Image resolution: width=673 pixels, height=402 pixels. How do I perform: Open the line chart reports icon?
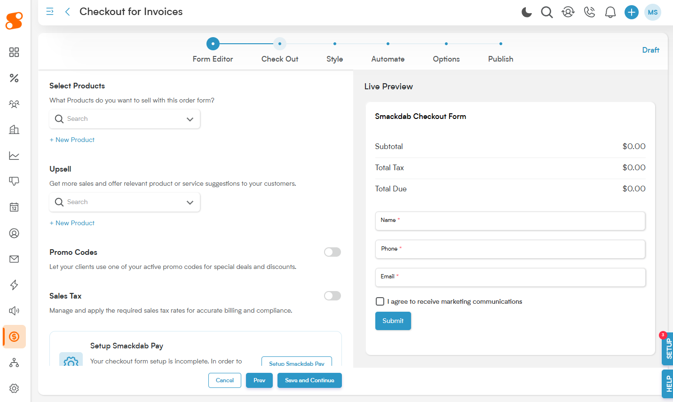point(14,156)
